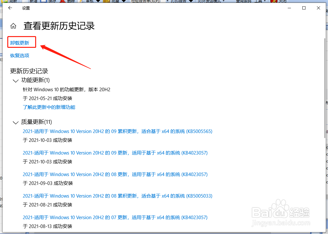The width and height of the screenshot is (328, 234).
Task: Open the KB4023057 09 update link
Action: (115, 153)
